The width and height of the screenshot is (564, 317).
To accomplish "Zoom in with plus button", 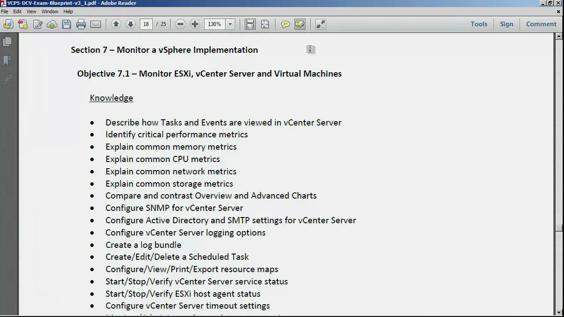I will point(195,24).
